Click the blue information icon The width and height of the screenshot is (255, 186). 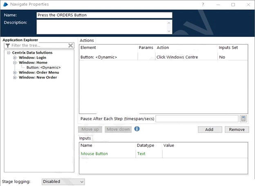(x=137, y=129)
